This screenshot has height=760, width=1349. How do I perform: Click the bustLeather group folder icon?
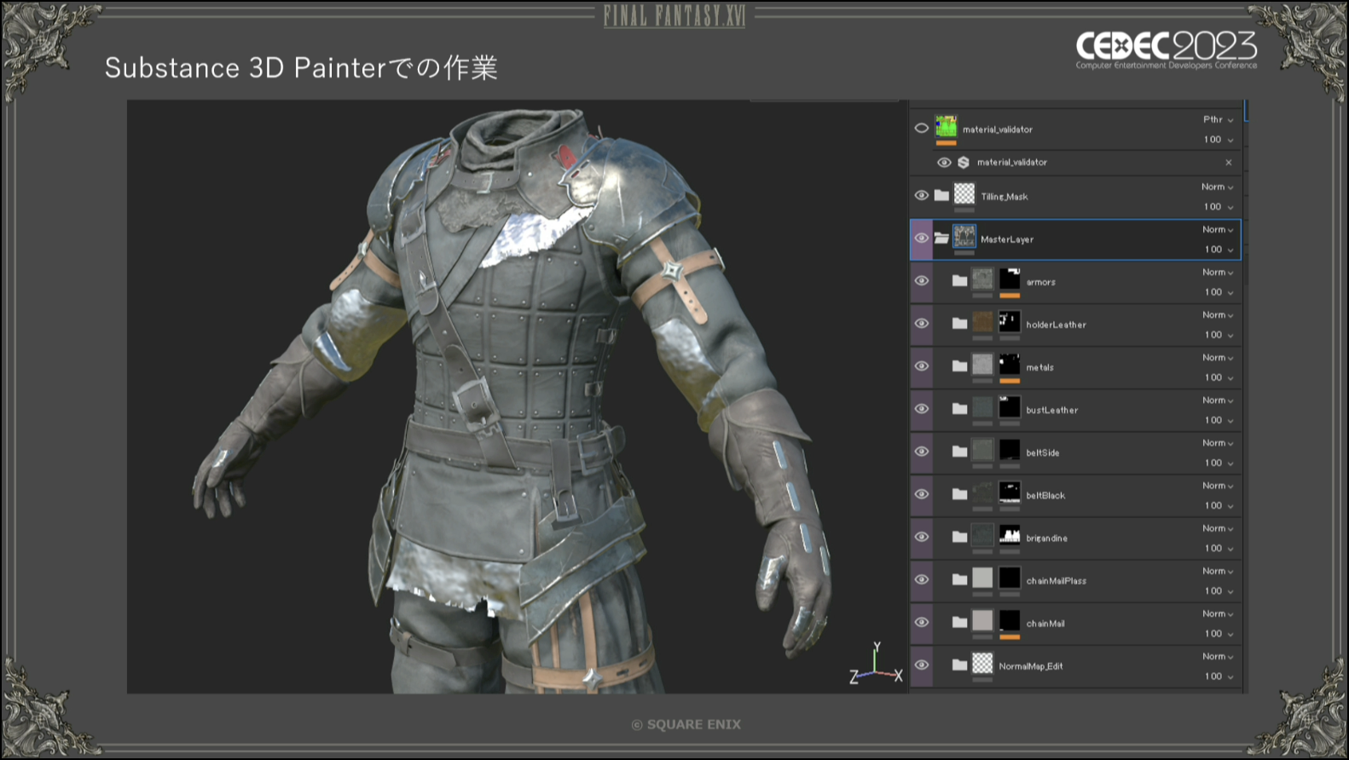click(959, 408)
